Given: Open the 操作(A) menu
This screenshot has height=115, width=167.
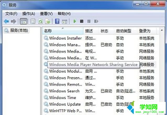Looking at the screenshot, I should (x=29, y=14).
